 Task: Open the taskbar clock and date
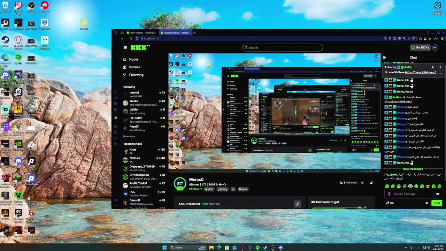(x=439, y=248)
